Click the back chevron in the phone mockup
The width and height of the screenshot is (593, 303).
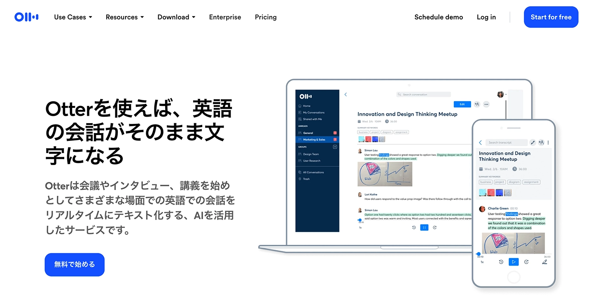coord(480,142)
